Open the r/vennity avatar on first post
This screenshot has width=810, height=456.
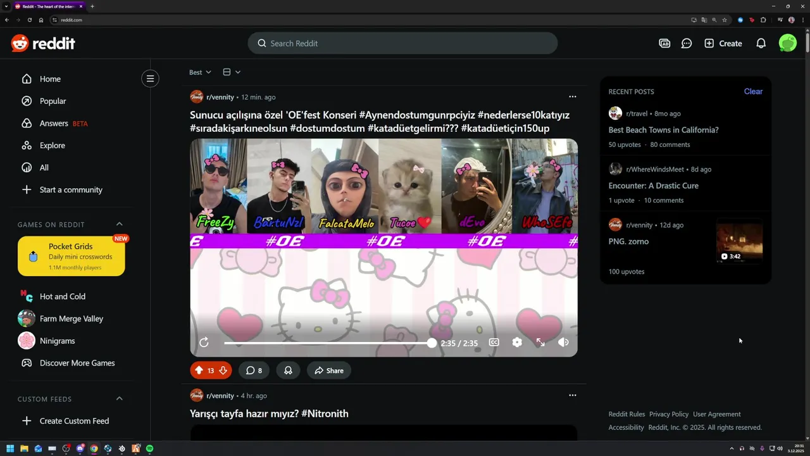[197, 97]
